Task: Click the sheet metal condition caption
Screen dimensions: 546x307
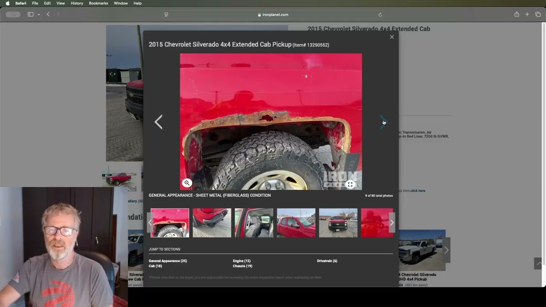Action: (210, 195)
